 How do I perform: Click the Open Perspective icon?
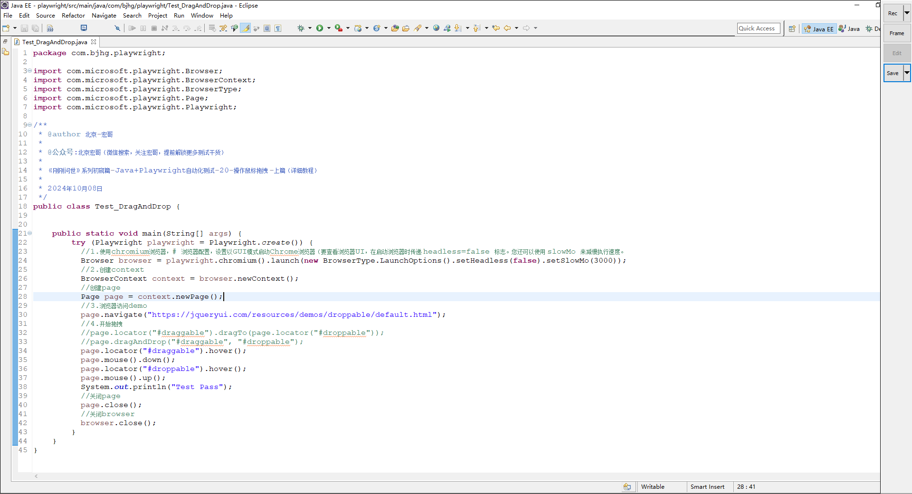coord(792,29)
